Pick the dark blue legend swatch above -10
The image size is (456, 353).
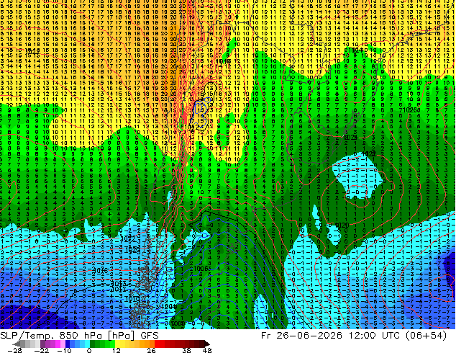click(68, 344)
